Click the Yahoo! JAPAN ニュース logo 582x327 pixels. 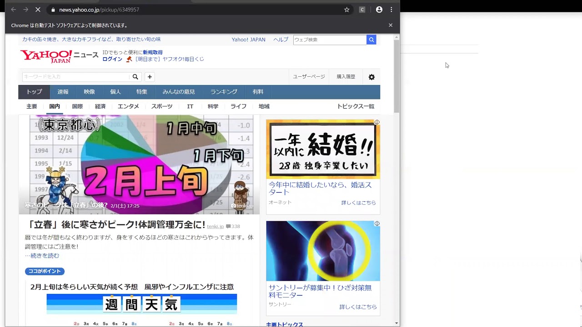pos(59,56)
